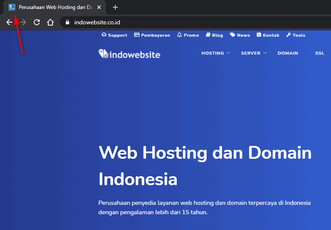Click the Tools wrench icon
Viewport: 331px width, 230px height.
tap(289, 35)
